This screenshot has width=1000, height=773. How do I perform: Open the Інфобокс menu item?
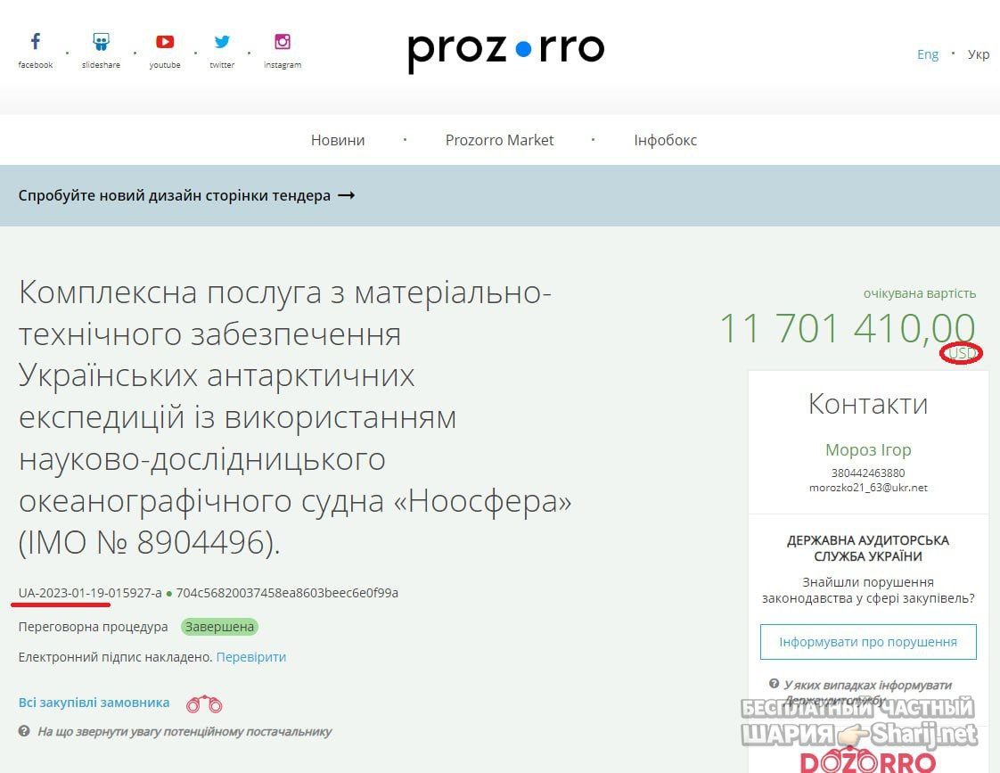tap(665, 140)
